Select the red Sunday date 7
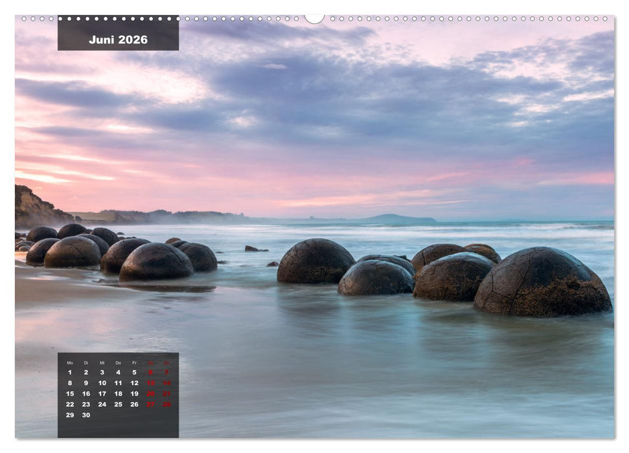The height and width of the screenshot is (453, 629). tap(166, 372)
